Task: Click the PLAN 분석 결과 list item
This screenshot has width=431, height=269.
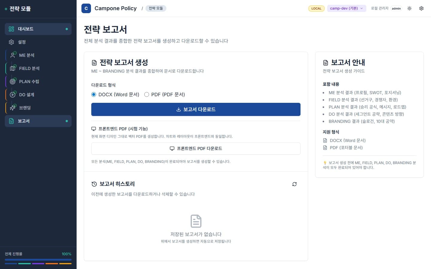Action: [x=367, y=107]
